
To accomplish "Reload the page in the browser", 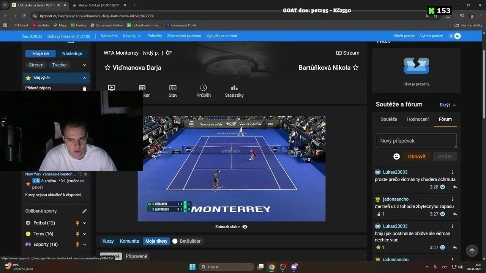I will pyautogui.click(x=24, y=16).
